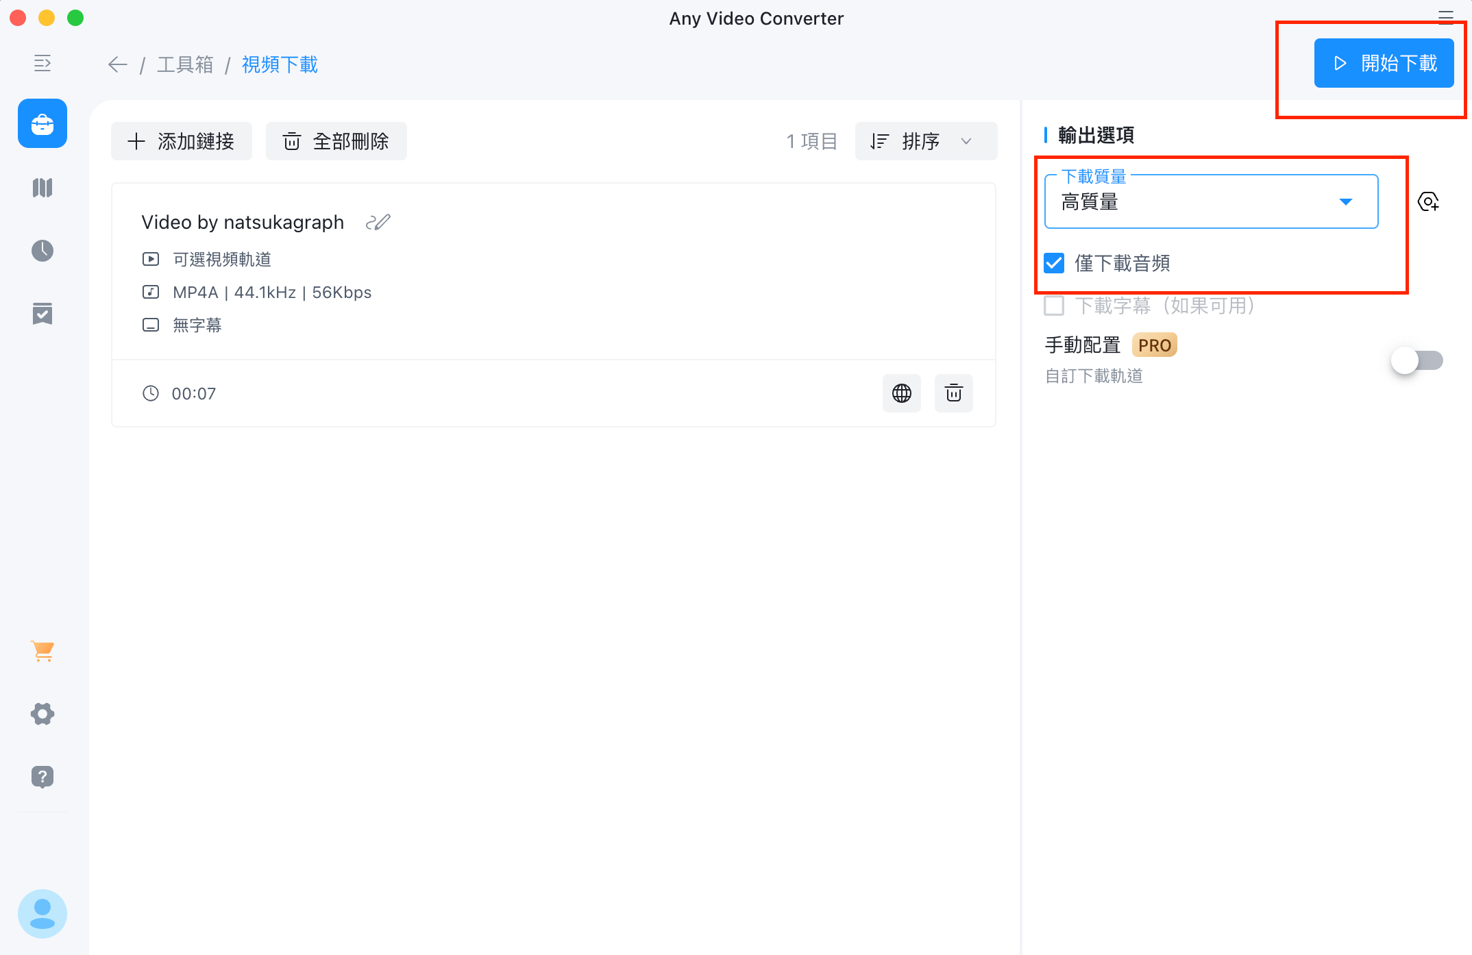The width and height of the screenshot is (1472, 955).
Task: Click the 輸出選項 heading
Action: pos(1096,135)
